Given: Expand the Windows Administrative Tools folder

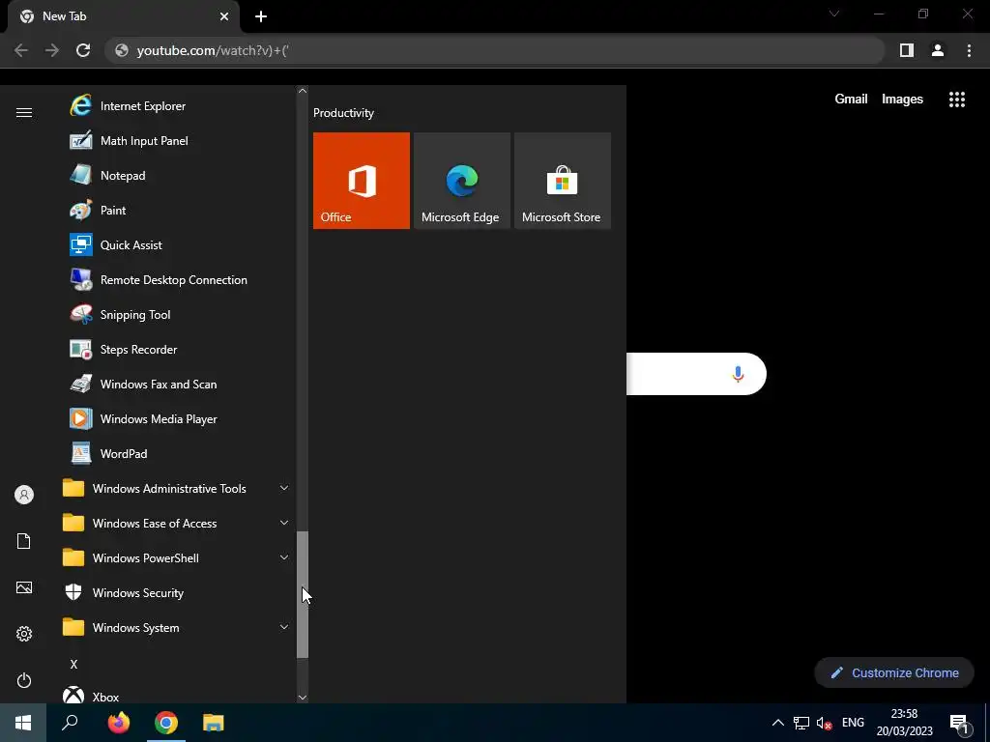Looking at the screenshot, I should click(x=177, y=488).
